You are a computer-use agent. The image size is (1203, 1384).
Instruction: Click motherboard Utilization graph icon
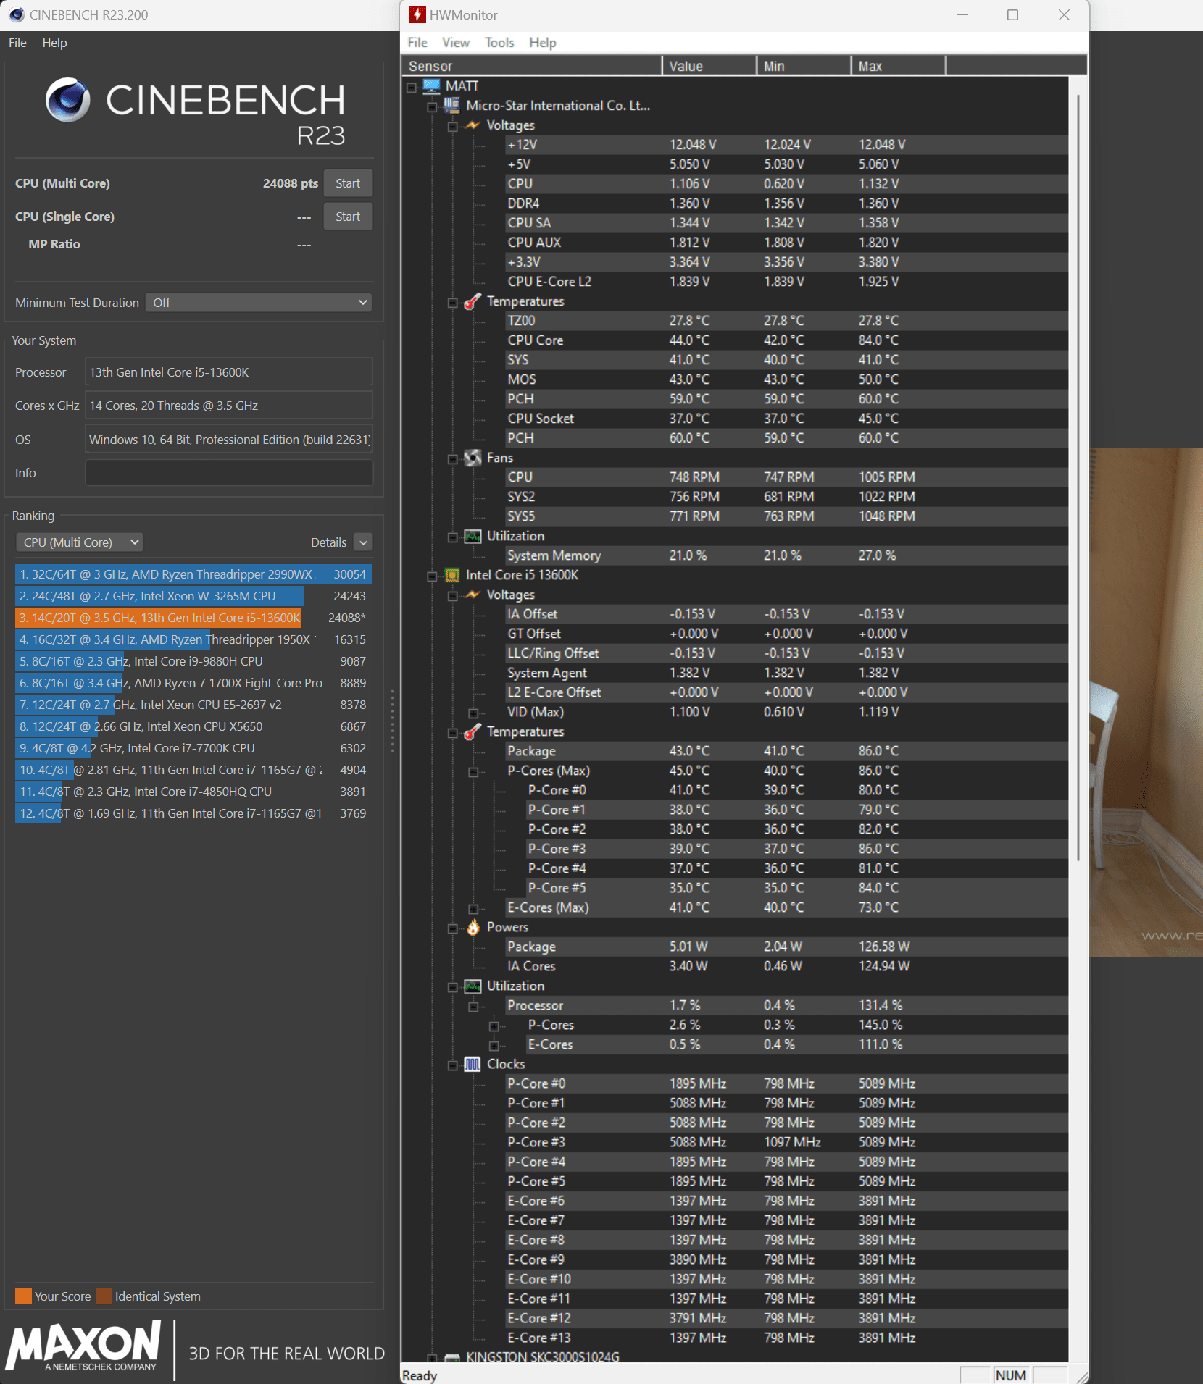(x=473, y=536)
